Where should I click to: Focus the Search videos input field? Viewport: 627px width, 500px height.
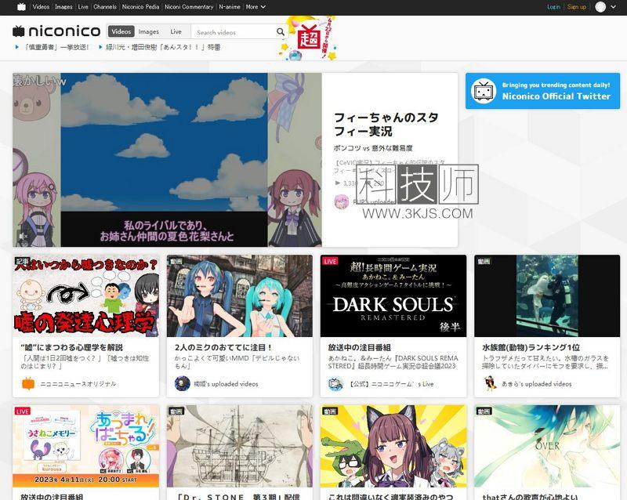click(233, 32)
